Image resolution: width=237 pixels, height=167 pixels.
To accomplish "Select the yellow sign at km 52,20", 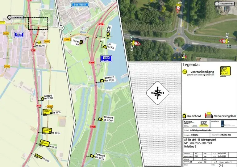I will pyautogui.click(x=47, y=131).
